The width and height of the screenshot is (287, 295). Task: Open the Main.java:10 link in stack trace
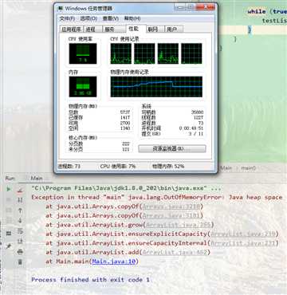pos(114,262)
